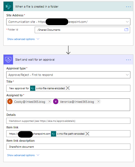The height and width of the screenshot is (167, 135).
Task: Click the SharePoint trigger icon
Action: click(x=8, y=6)
